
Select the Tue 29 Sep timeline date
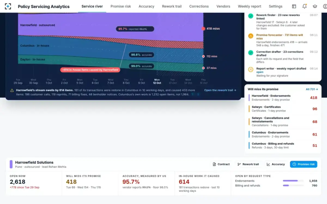pos(18,81)
